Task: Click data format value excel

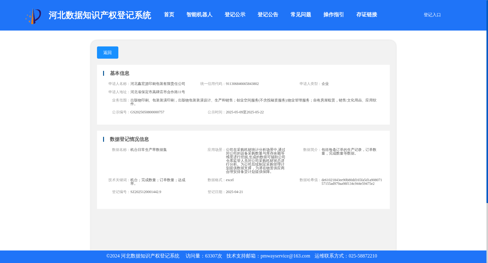Action: click(x=230, y=180)
